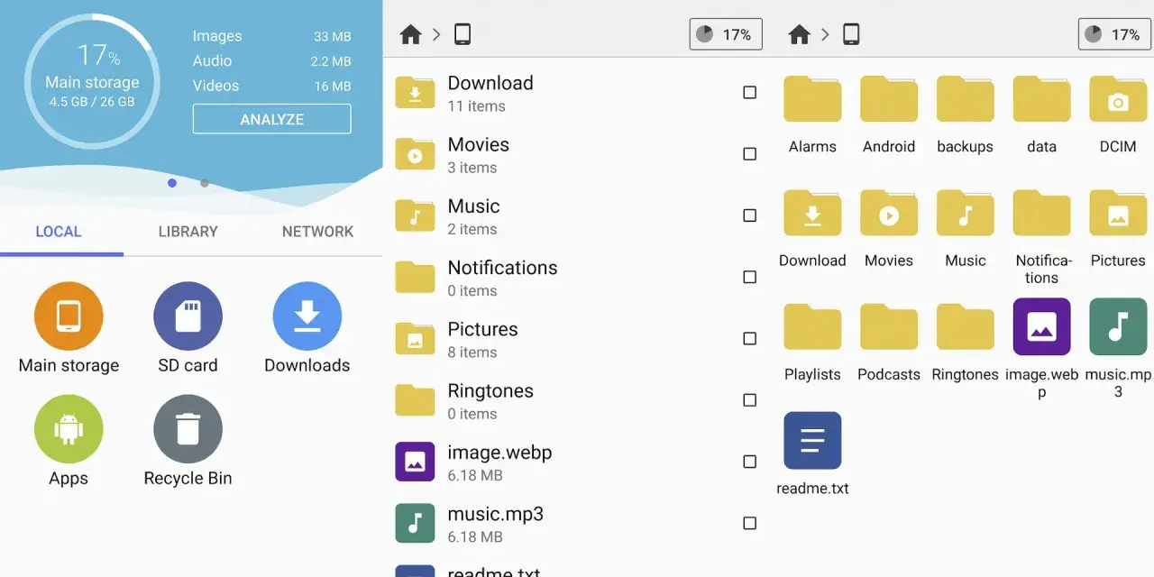Click device icon in grid view breadcrumb
The width and height of the screenshot is (1154, 577).
(851, 34)
